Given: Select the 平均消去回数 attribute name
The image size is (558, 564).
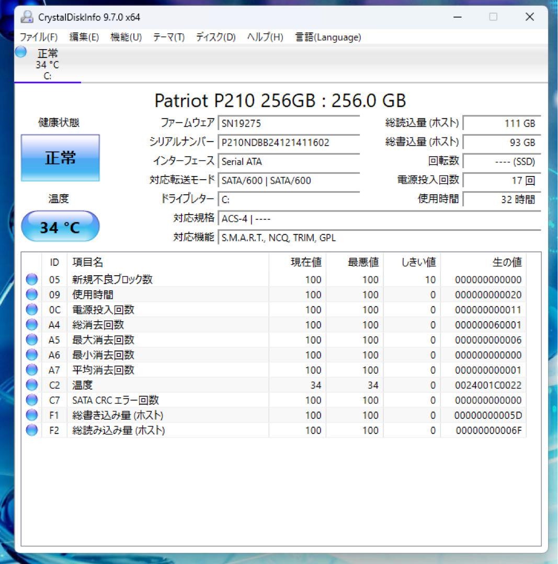Looking at the screenshot, I should point(103,370).
